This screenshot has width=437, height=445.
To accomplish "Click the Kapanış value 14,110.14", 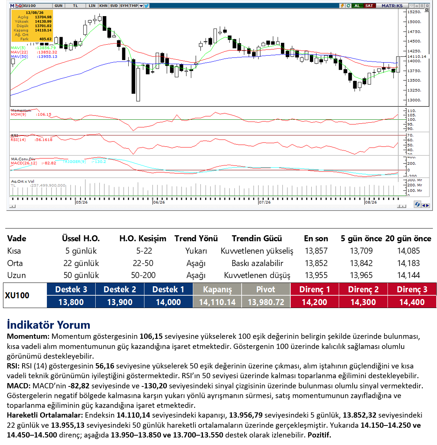I will pyautogui.click(x=217, y=302).
